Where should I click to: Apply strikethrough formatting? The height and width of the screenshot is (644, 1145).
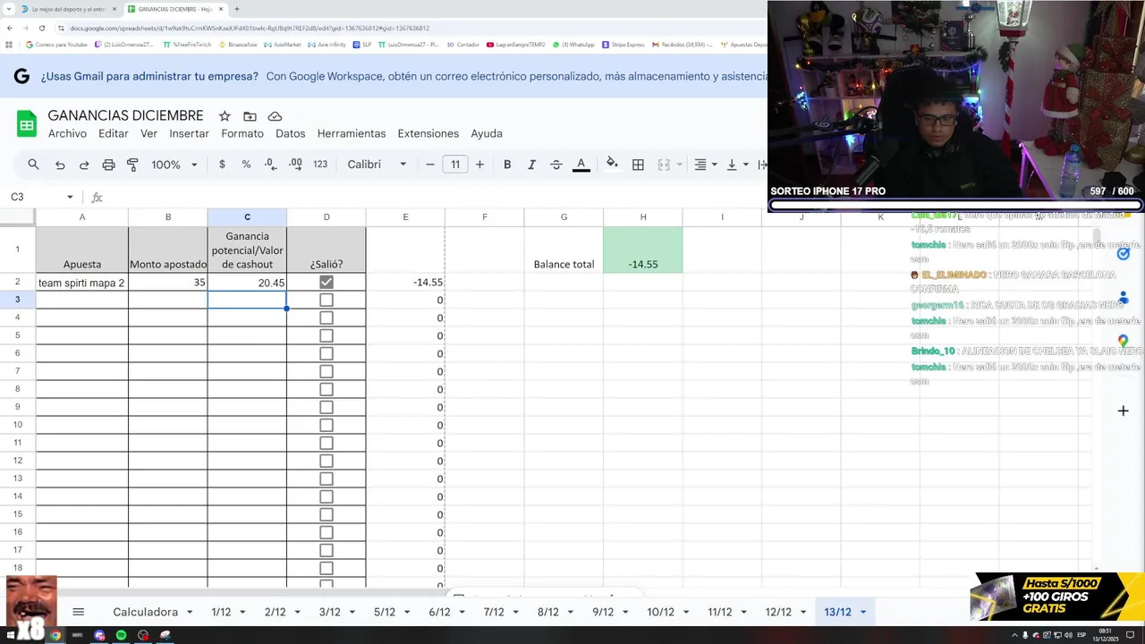click(x=556, y=165)
